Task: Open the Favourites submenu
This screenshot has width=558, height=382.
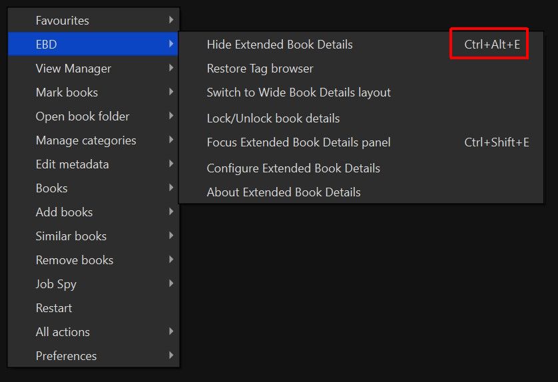Action: (x=63, y=21)
